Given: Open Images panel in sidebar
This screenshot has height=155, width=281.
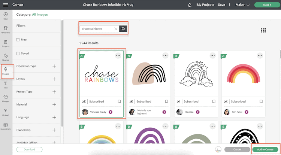Looking at the screenshot, I should (x=6, y=71).
